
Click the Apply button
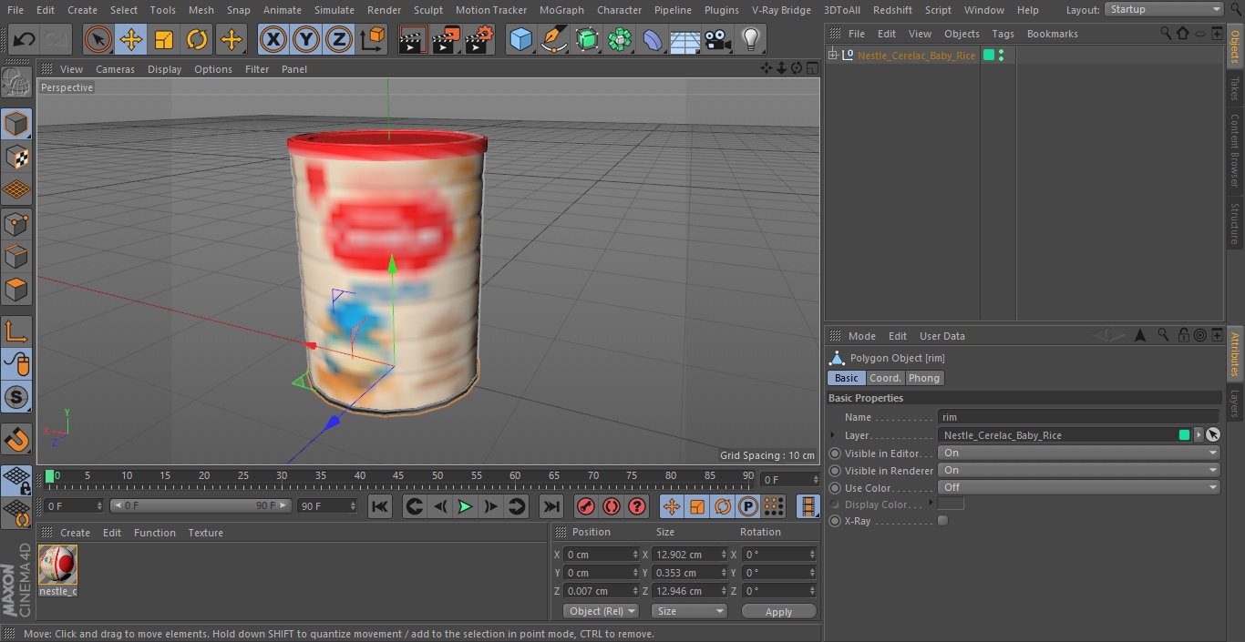click(778, 612)
